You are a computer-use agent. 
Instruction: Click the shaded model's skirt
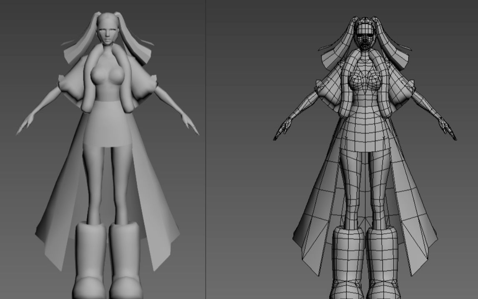pos(108,124)
